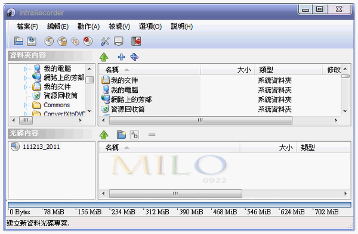Sort disc content by 大小 column
Screen dimensions: 358x234
(268, 148)
